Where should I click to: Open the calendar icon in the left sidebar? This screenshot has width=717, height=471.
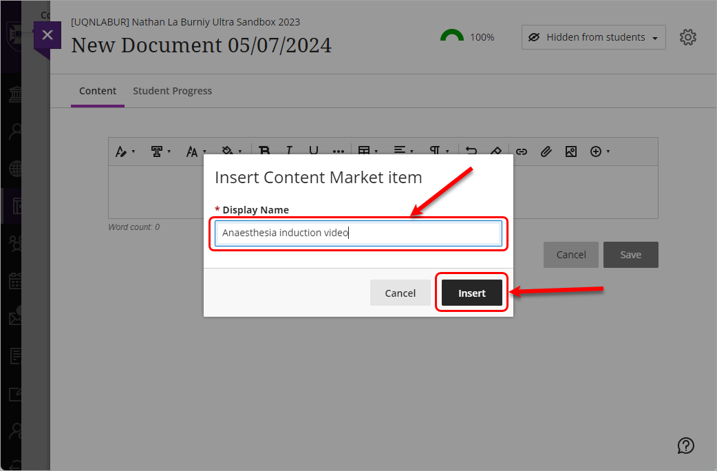[15, 280]
